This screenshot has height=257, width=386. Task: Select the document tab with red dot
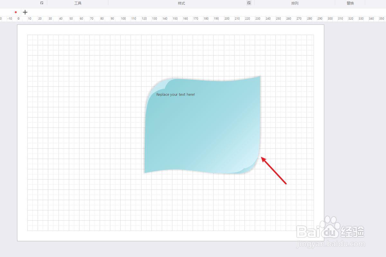click(x=11, y=12)
